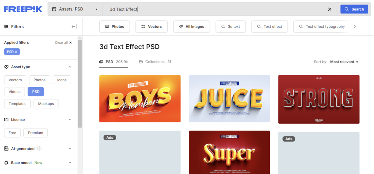The height and width of the screenshot is (174, 374).
Task: Remove the applied PSD filter chip
Action: click(x=16, y=52)
